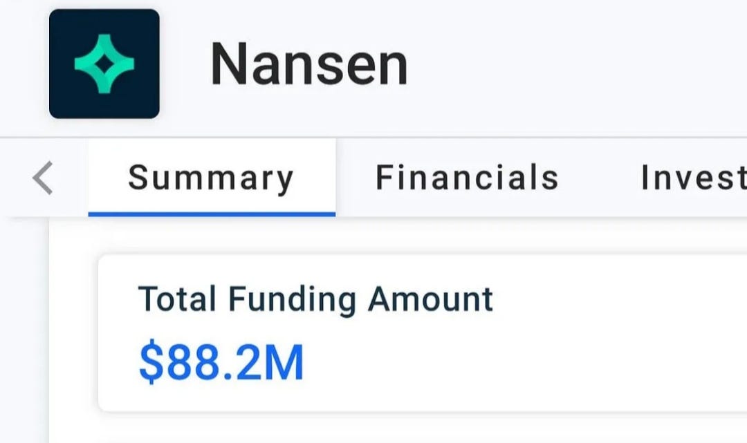The height and width of the screenshot is (443, 747).
Task: Switch to the Financials tab
Action: point(467,176)
